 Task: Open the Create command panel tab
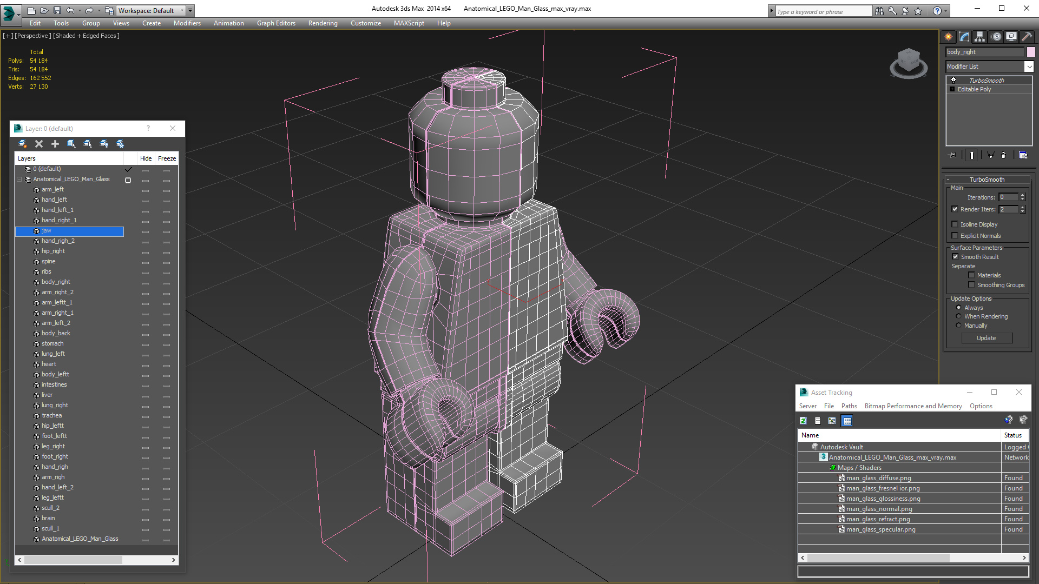tap(949, 37)
